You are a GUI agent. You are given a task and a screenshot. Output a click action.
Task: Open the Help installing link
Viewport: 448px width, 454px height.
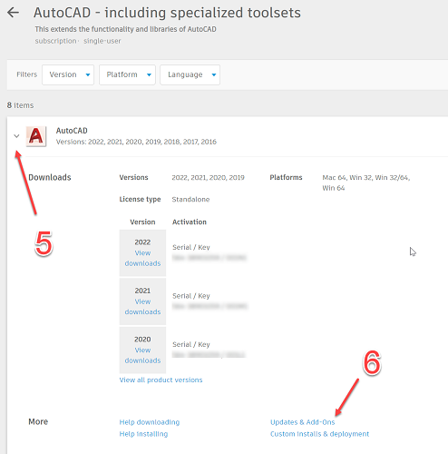tap(143, 434)
